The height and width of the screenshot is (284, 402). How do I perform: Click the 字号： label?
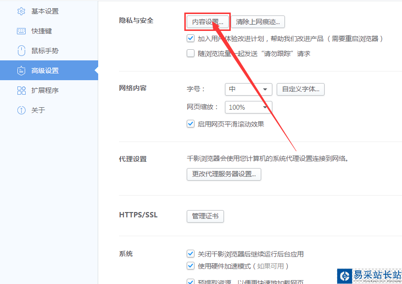pyautogui.click(x=195, y=89)
